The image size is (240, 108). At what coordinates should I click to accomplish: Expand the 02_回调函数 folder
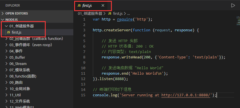[x=36, y=39]
